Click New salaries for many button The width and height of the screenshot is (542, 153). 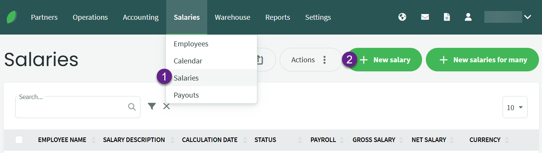pos(482,60)
